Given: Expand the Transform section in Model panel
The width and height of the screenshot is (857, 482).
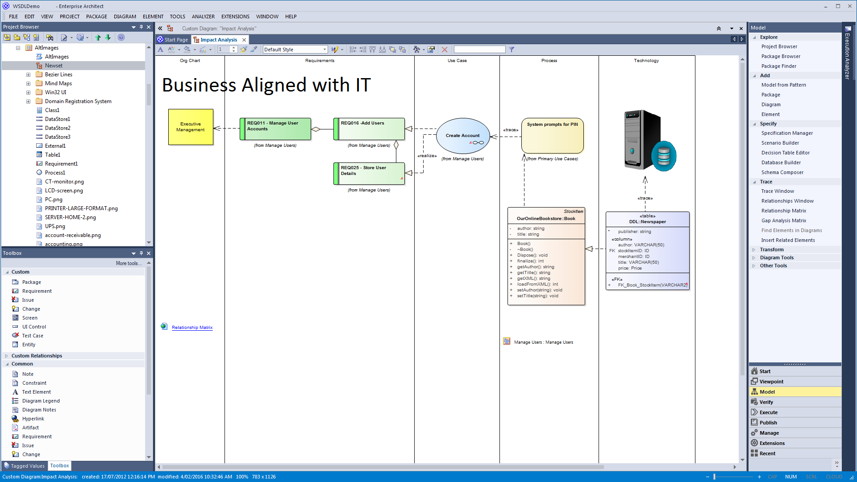Looking at the screenshot, I should click(754, 249).
